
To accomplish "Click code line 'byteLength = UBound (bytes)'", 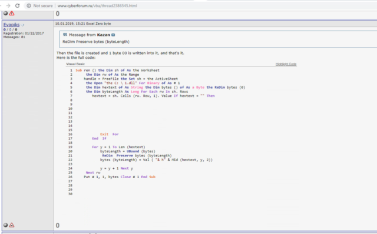I will 128,151.
